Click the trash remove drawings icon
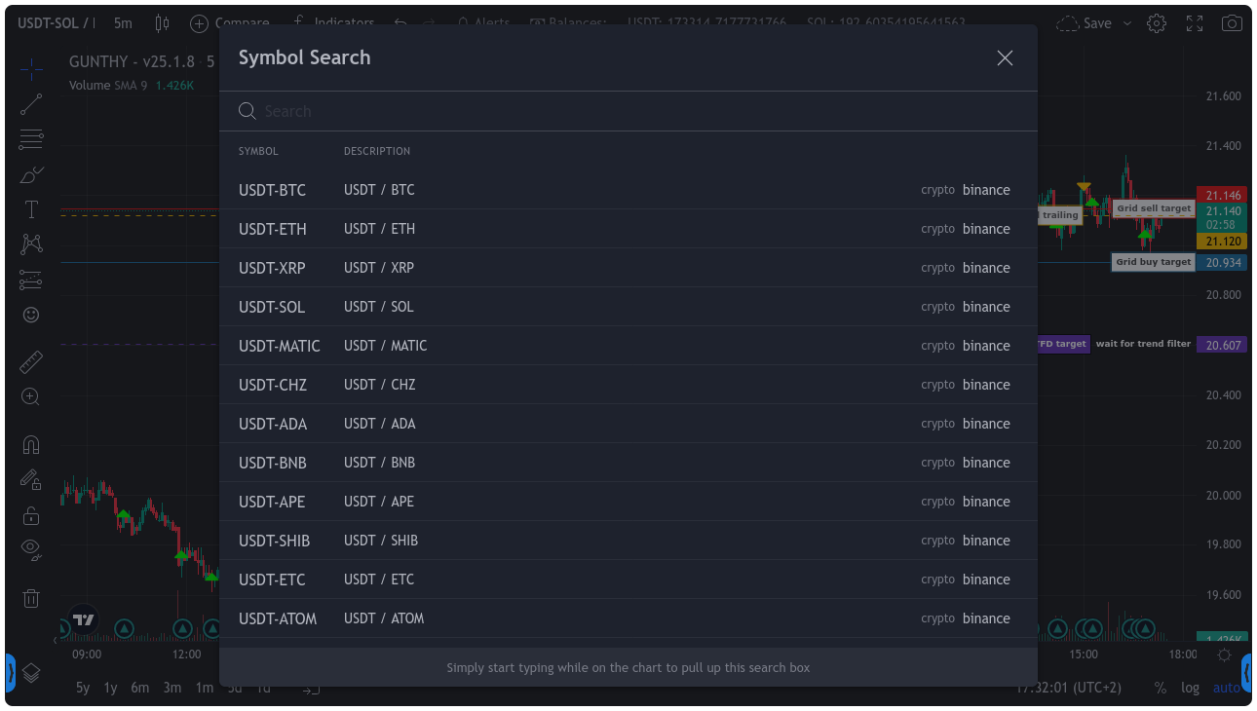 pyautogui.click(x=31, y=598)
